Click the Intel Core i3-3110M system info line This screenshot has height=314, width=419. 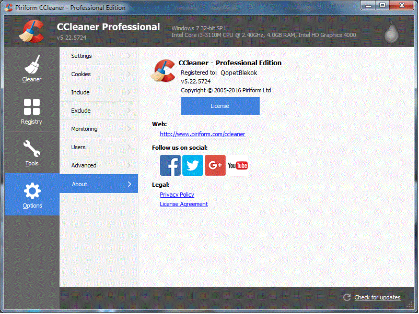[263, 35]
